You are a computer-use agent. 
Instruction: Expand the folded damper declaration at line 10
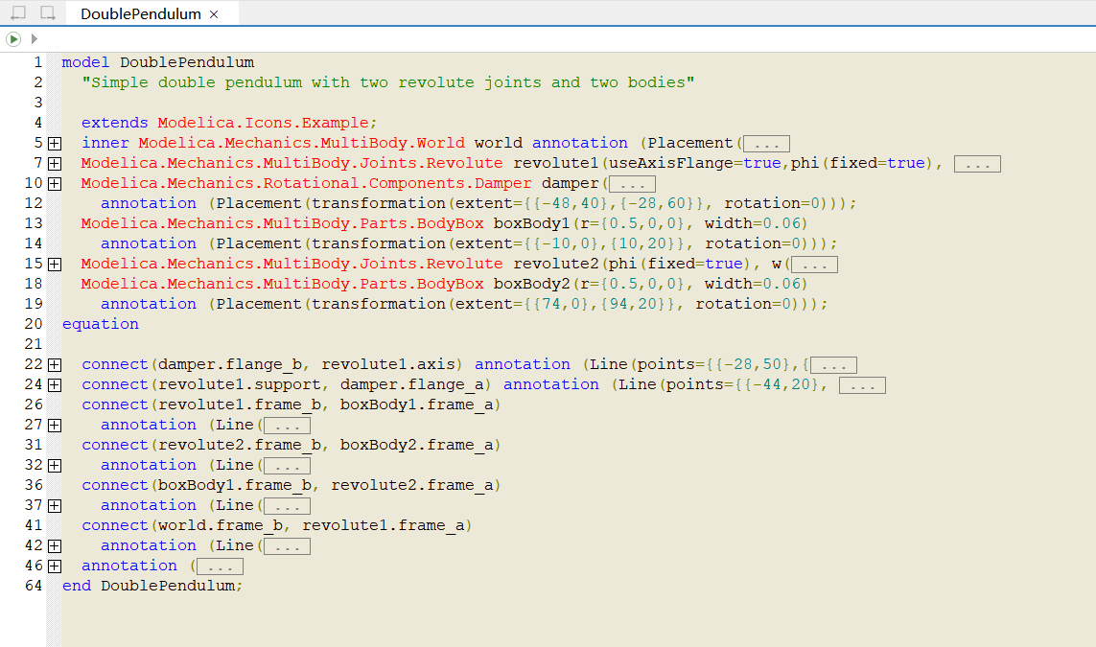pos(55,184)
